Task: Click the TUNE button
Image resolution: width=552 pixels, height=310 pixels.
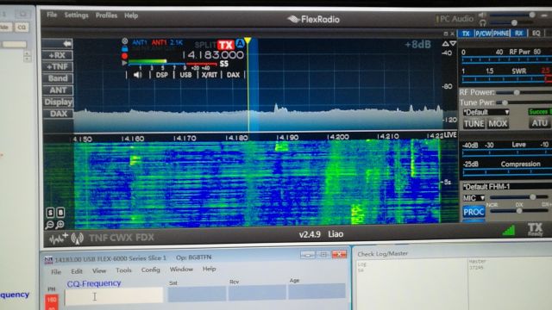Action: 474,124
